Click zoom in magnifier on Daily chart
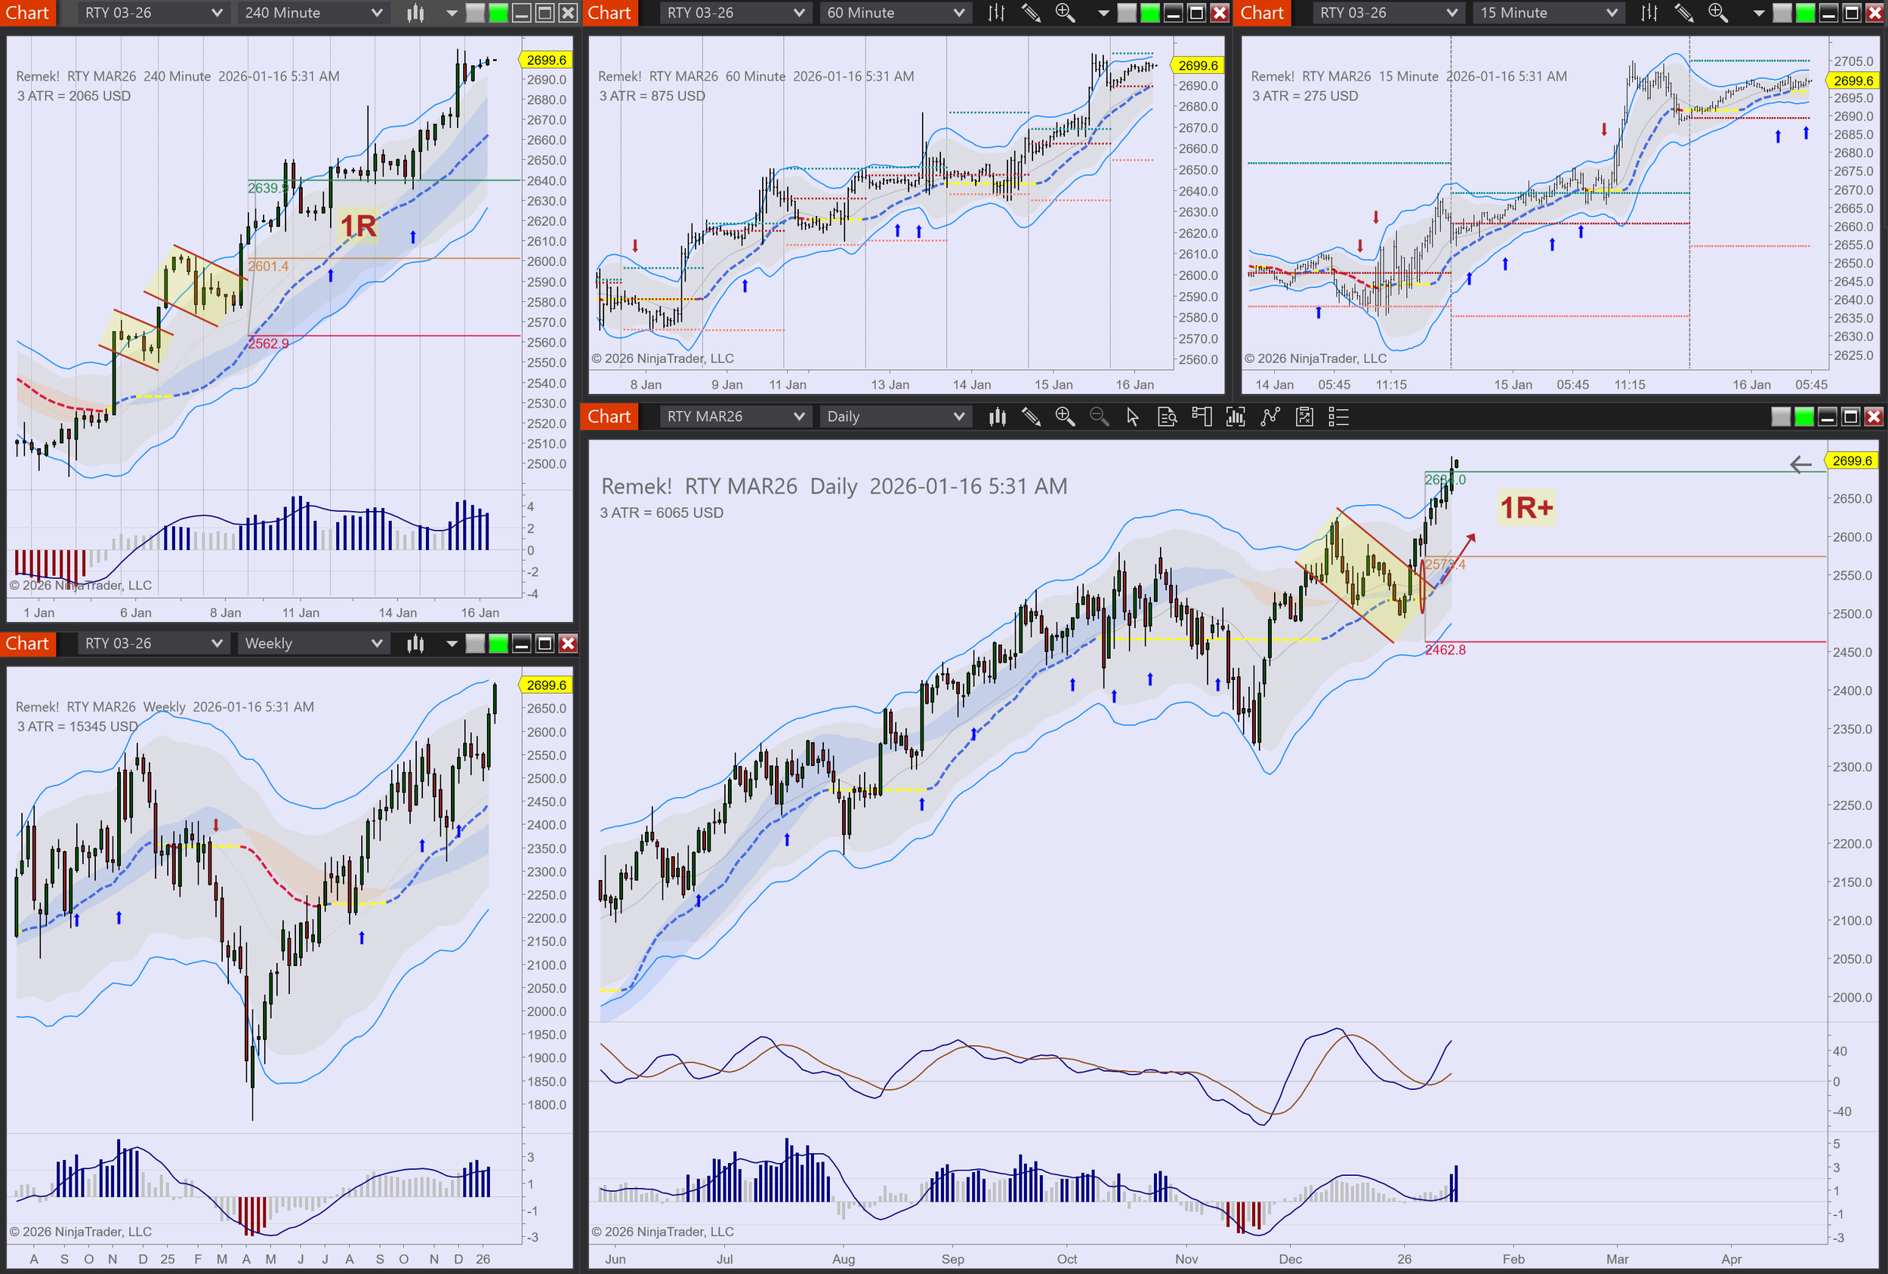This screenshot has height=1274, width=1888. pos(1064,417)
